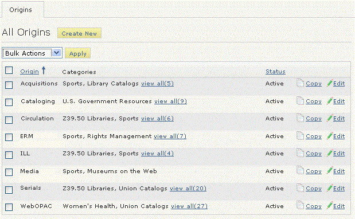The height and width of the screenshot is (219, 355).
Task: Click the Copy link for ERM
Action: (x=314, y=136)
